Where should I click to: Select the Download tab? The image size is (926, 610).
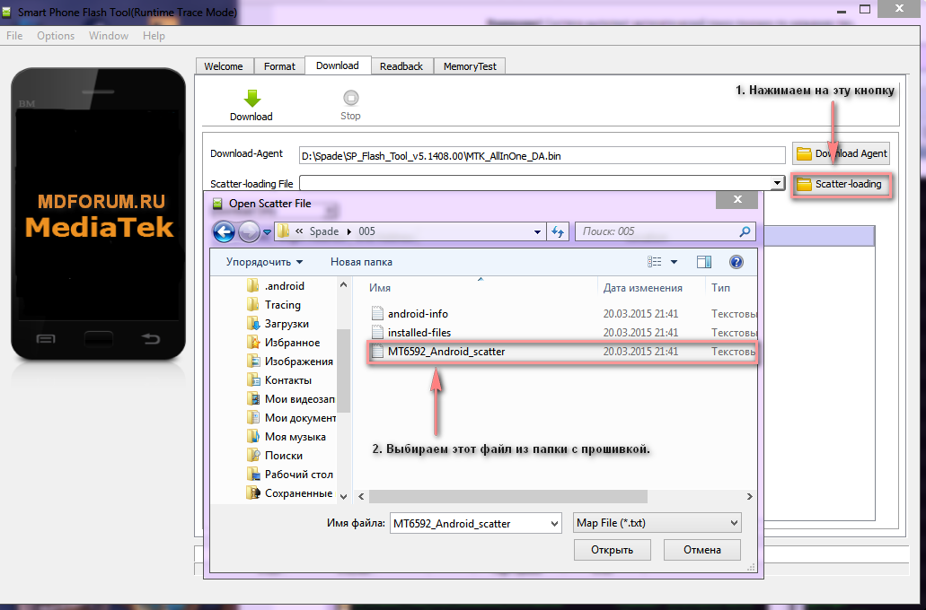(x=337, y=65)
